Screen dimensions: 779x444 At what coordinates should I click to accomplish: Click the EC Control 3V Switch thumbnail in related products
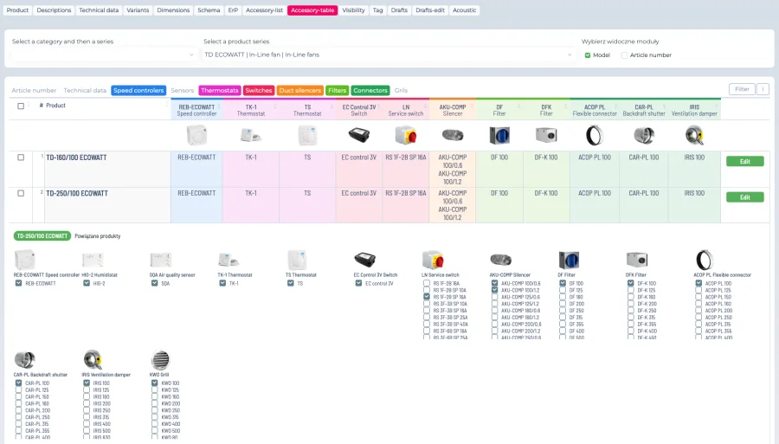tap(364, 260)
